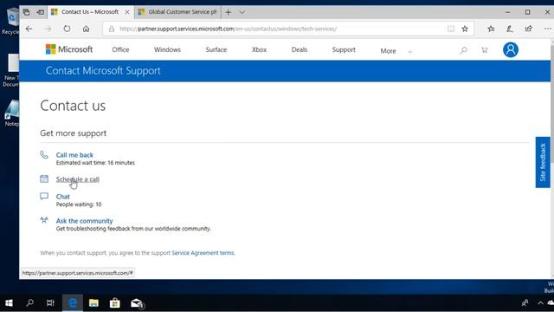554x312 pixels.
Task: Click the speech bubble icon beside Chat
Action: (44, 196)
